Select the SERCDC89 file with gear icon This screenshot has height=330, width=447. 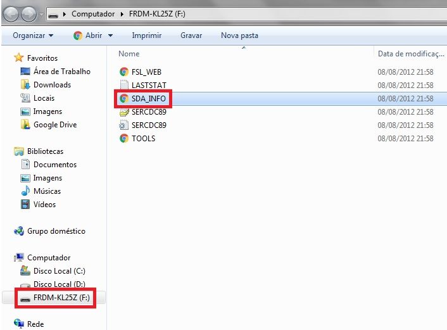click(143, 125)
